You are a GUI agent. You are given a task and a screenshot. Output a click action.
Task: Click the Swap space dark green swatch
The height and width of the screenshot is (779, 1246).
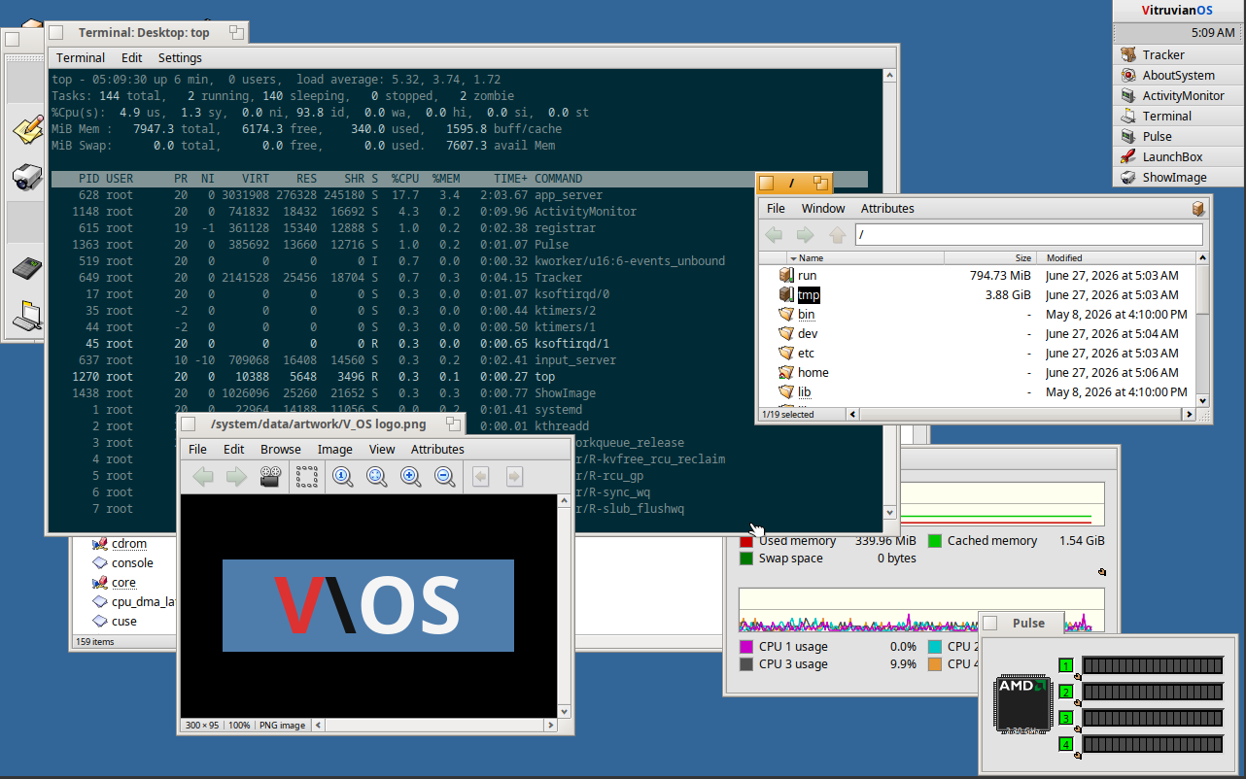click(746, 559)
